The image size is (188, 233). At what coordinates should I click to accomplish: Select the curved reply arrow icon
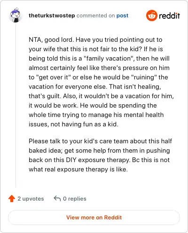(x=57, y=198)
